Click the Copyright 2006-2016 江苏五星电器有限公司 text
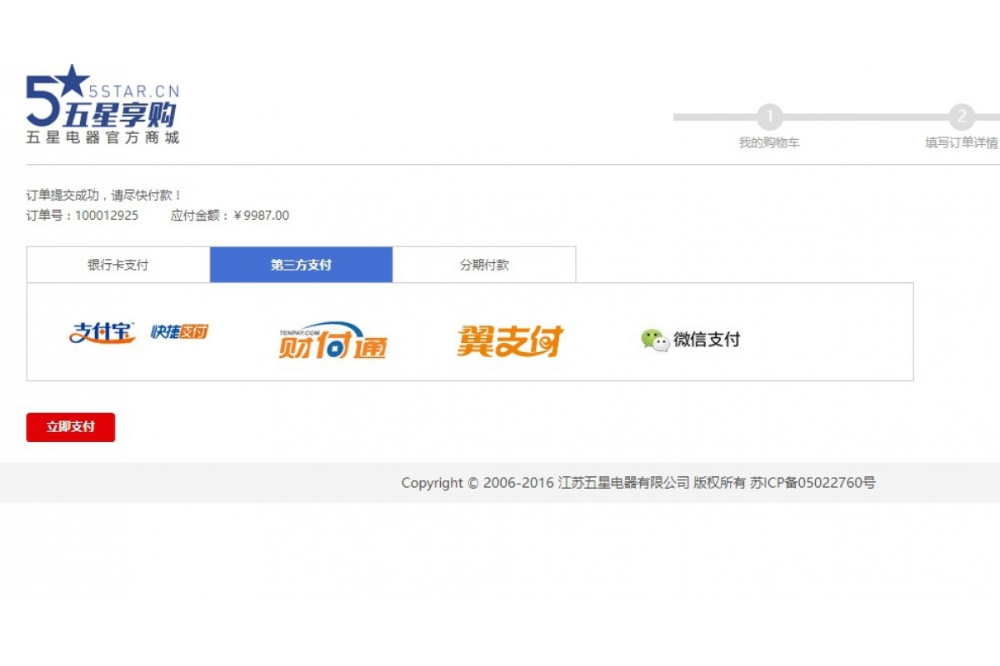The height and width of the screenshot is (666, 1000). [x=546, y=483]
